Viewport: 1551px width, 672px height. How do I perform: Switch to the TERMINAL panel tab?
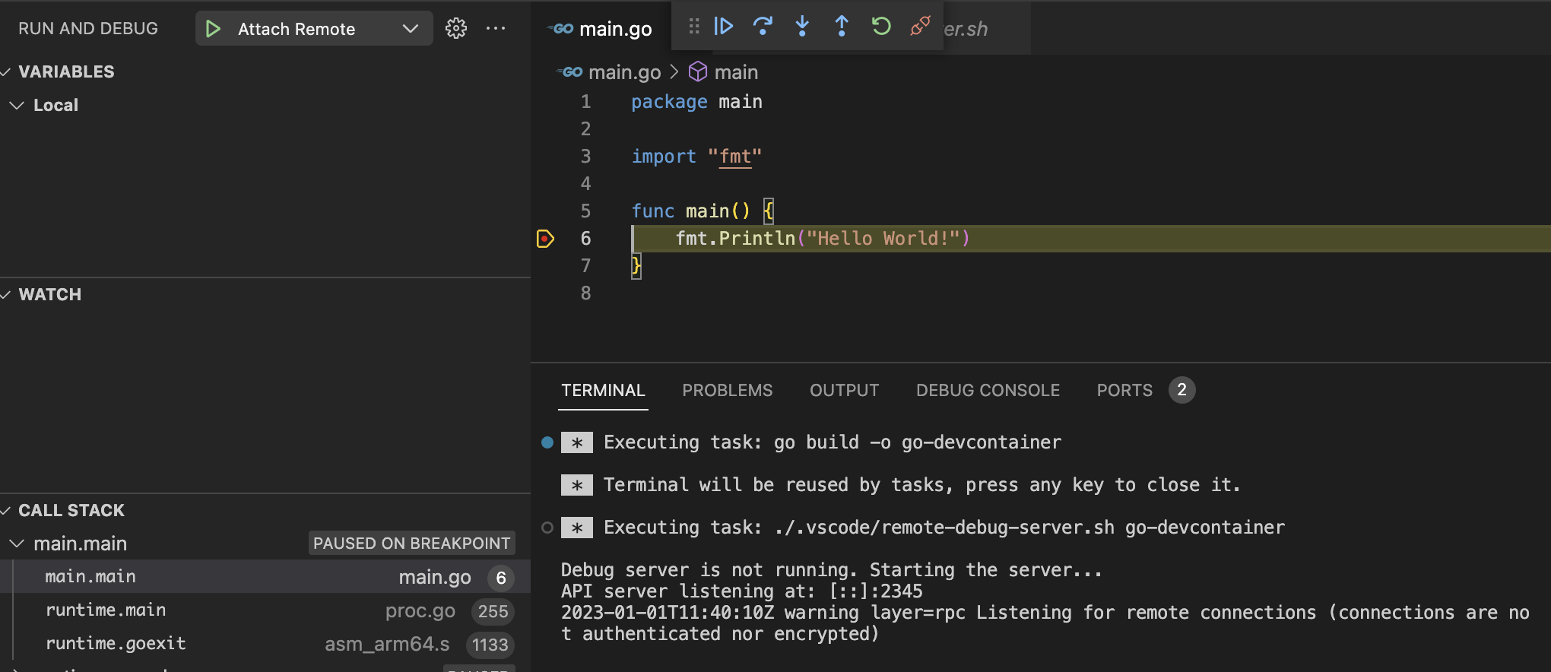[x=603, y=391]
